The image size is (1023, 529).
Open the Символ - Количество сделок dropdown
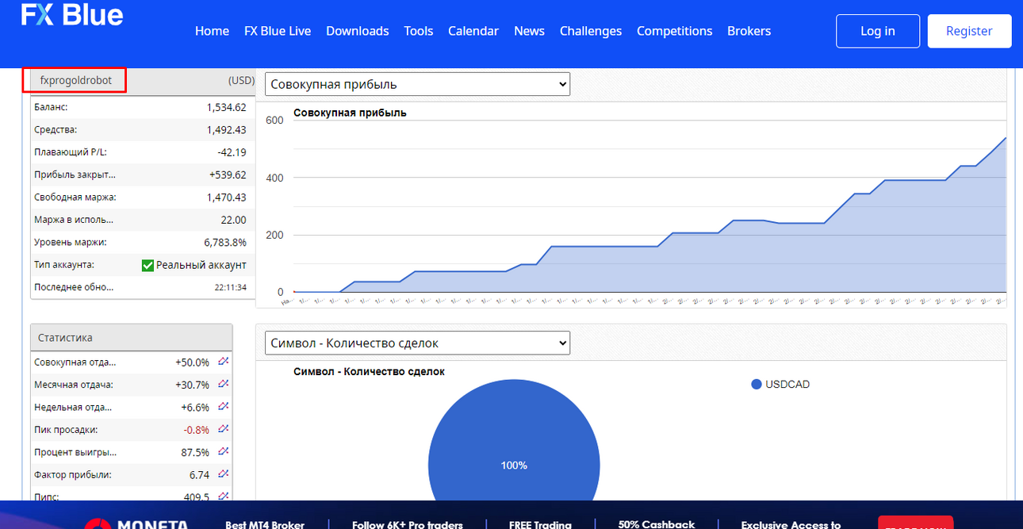point(417,343)
